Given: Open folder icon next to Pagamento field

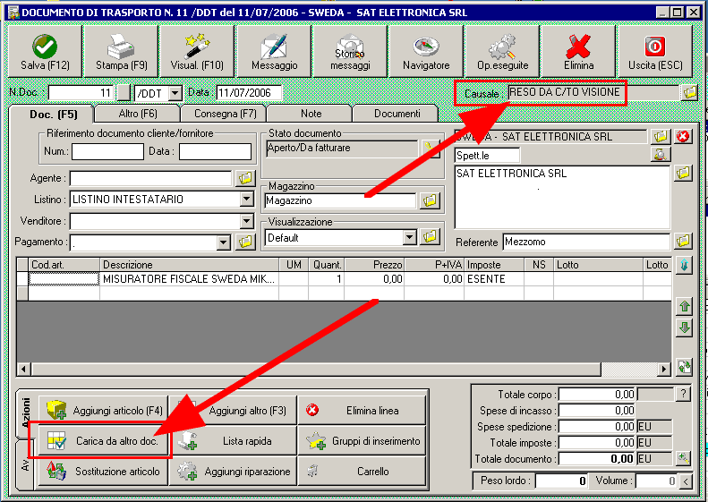Looking at the screenshot, I should tap(245, 242).
